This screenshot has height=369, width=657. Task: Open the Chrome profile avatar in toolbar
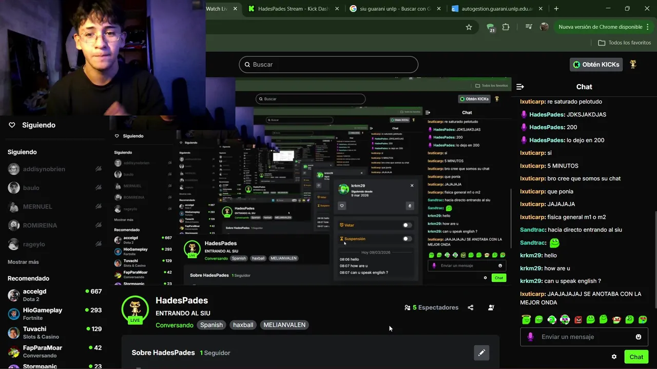coord(544,27)
